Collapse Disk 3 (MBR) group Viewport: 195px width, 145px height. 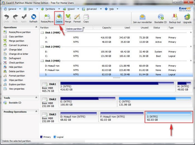tap(191, 61)
